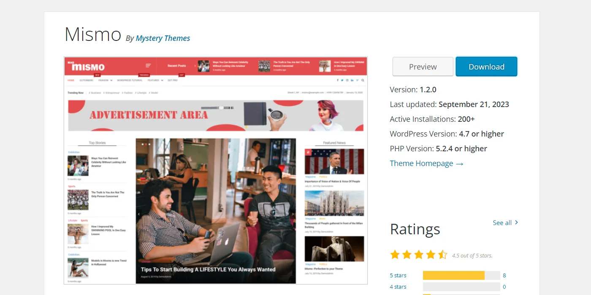Click Active Installations: 200+ text
The width and height of the screenshot is (591, 295).
[x=432, y=119]
